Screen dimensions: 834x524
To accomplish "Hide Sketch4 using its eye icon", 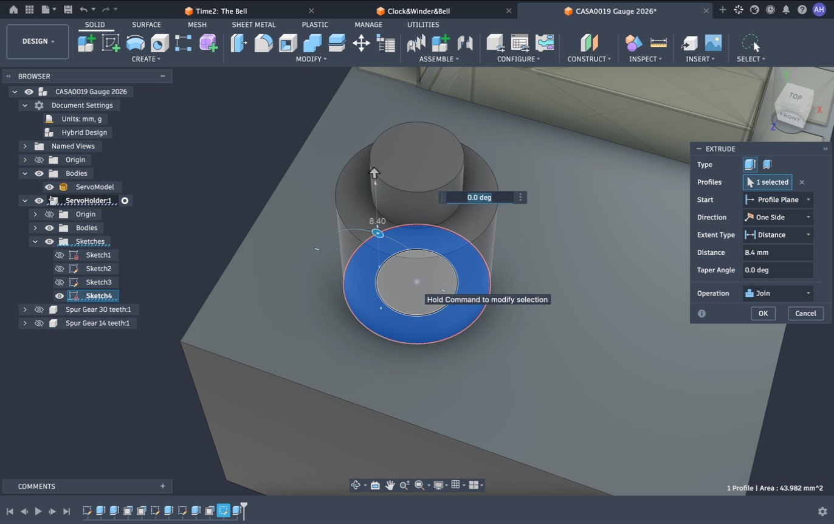I will [60, 296].
